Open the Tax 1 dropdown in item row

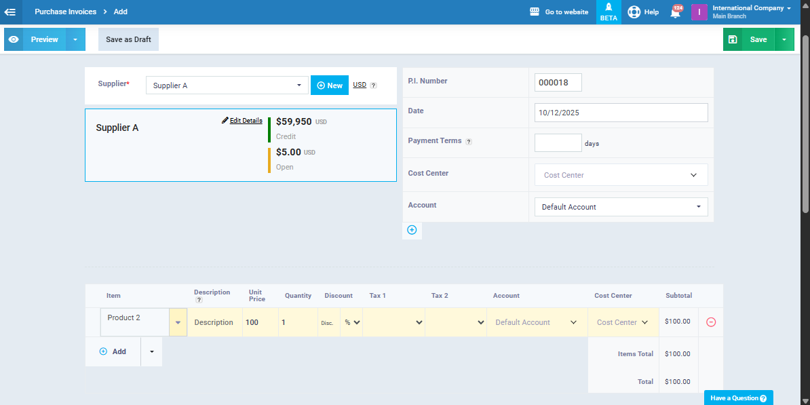(393, 322)
